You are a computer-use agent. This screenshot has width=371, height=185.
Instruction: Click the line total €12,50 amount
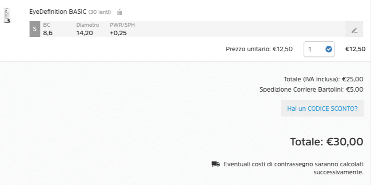pyautogui.click(x=355, y=49)
